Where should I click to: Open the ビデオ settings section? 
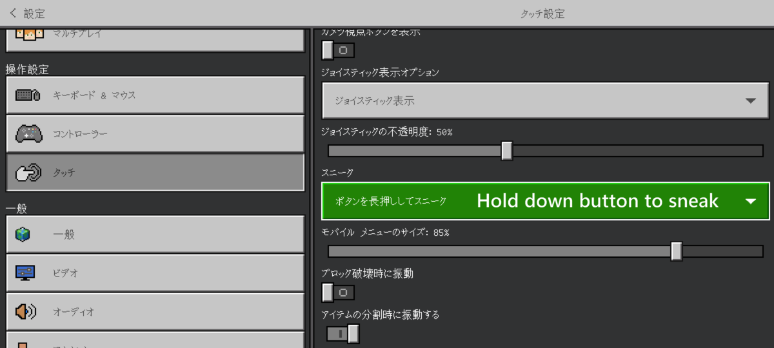click(155, 273)
